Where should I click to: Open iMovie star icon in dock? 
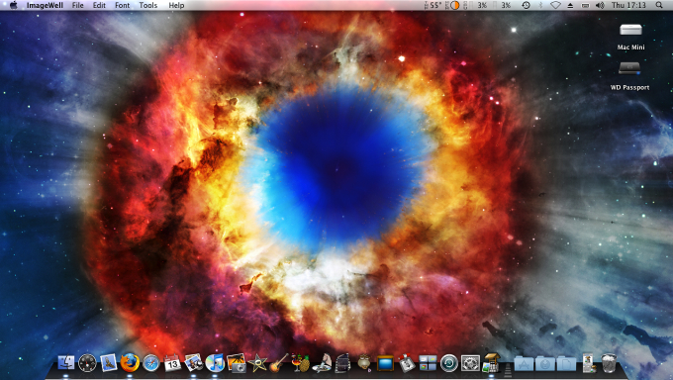pyautogui.click(x=257, y=363)
